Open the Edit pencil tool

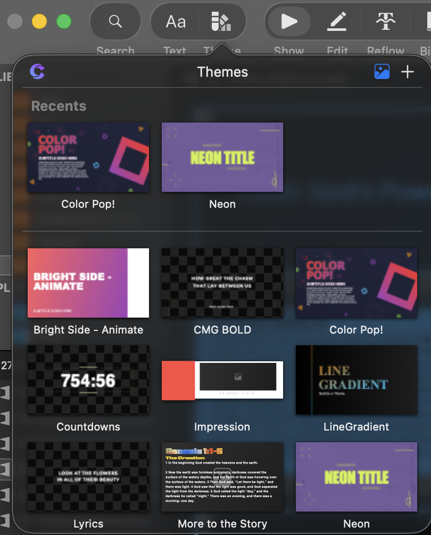pos(337,21)
